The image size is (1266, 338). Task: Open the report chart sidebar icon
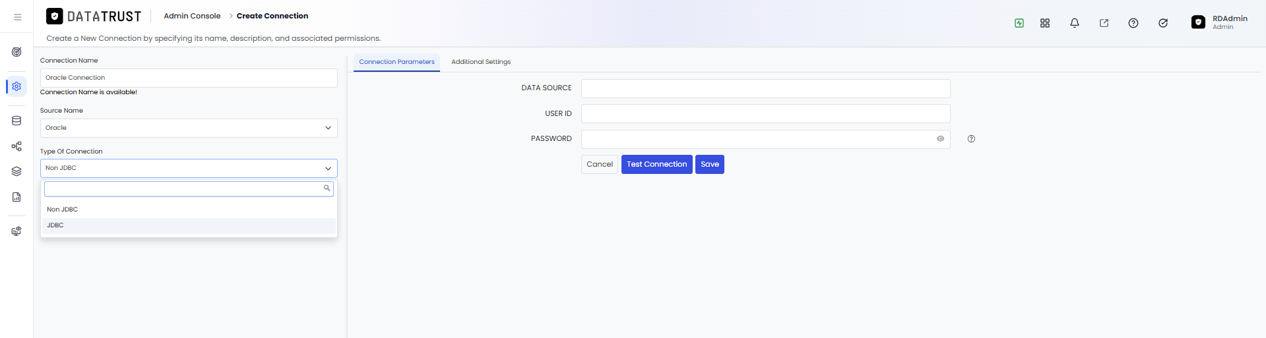coord(16,197)
